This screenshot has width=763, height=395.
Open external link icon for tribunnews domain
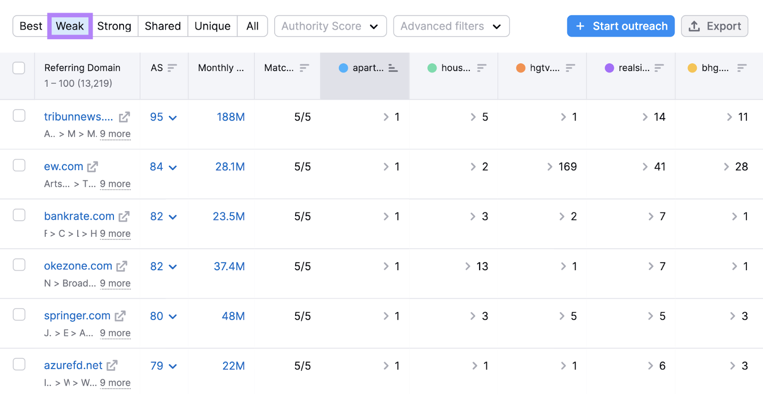click(x=124, y=117)
